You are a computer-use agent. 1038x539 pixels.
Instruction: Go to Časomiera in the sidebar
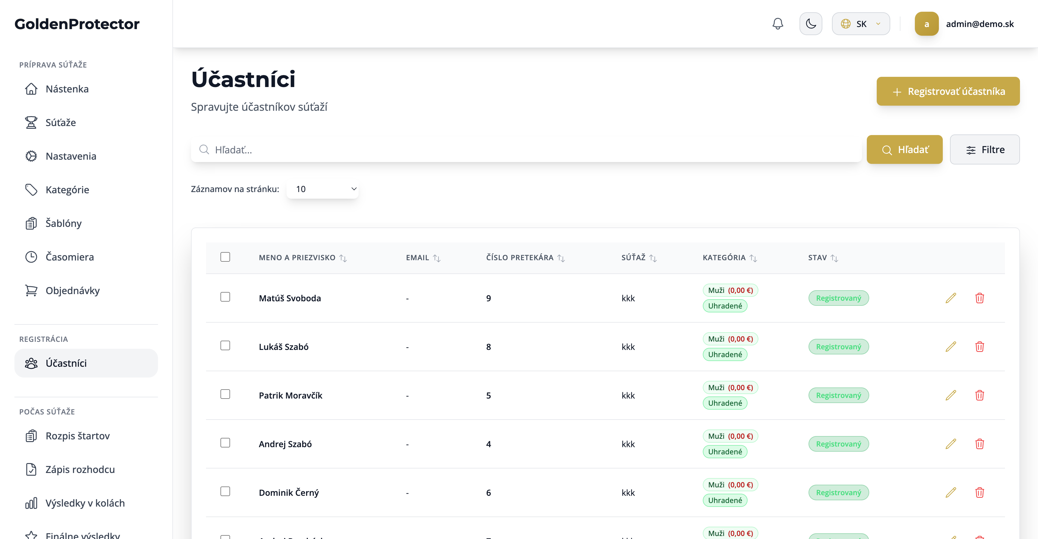click(69, 257)
